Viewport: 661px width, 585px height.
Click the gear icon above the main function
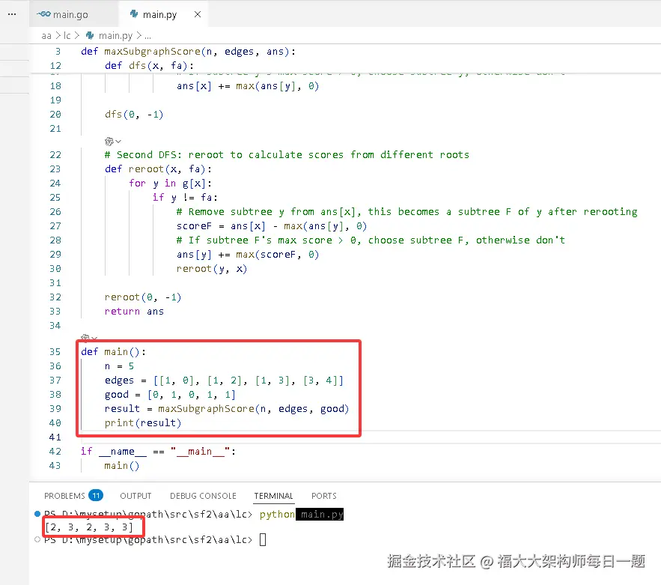[x=85, y=336]
